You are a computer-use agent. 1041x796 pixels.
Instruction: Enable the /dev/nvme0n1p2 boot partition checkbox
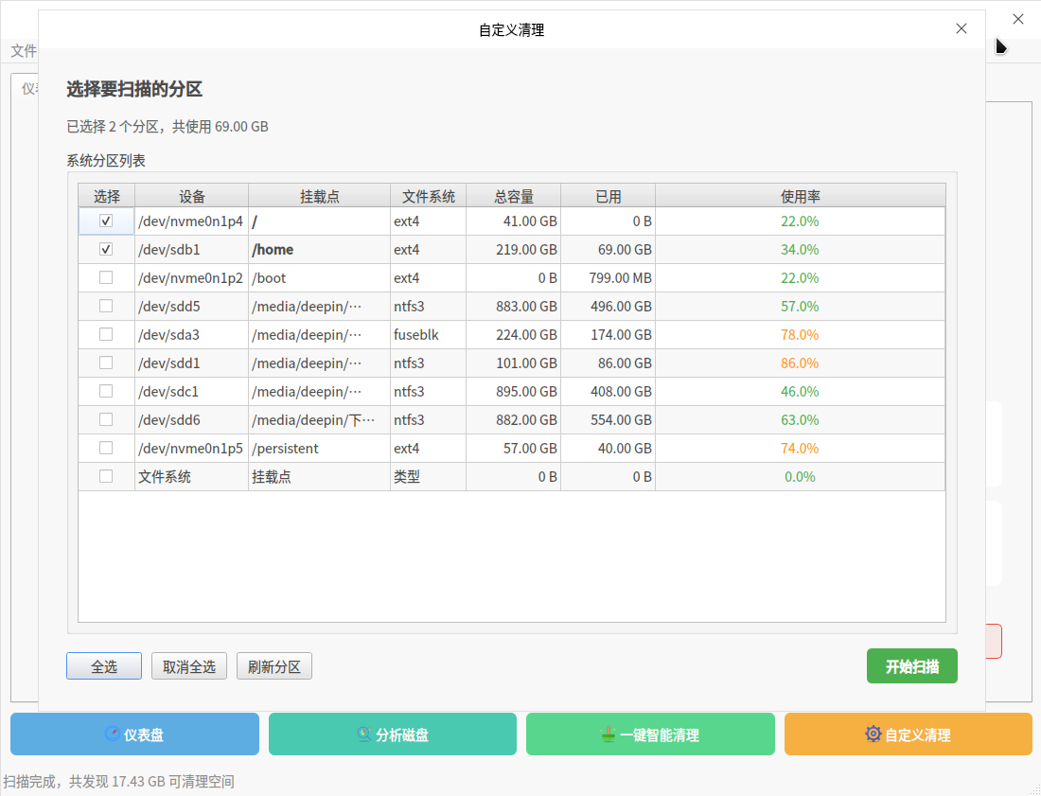pyautogui.click(x=106, y=277)
